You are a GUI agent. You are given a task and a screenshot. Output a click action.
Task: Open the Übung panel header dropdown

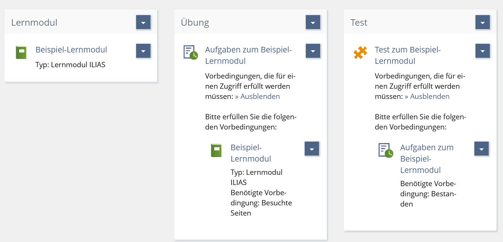click(x=313, y=22)
